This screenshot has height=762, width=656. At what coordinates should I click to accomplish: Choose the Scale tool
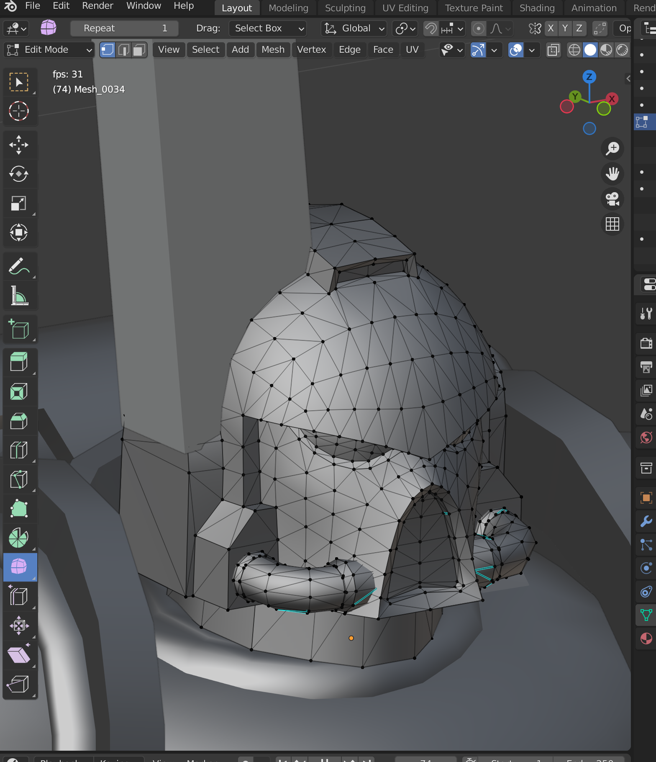(19, 203)
